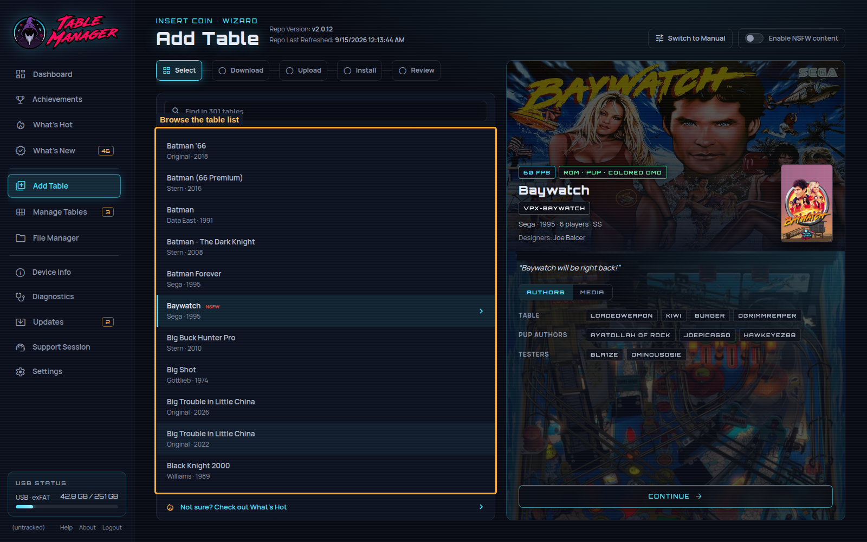Click the USB storage usage bar
The width and height of the screenshot is (867, 542).
point(67,507)
